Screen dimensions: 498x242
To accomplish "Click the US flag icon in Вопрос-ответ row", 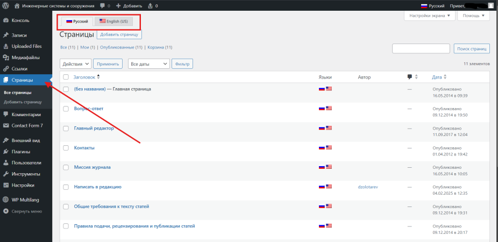I will pos(329,108).
